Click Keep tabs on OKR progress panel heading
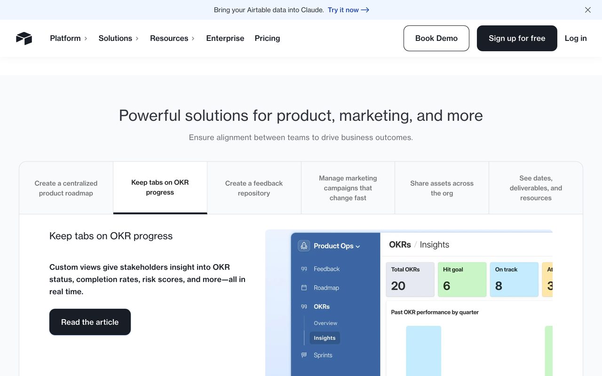The height and width of the screenshot is (376, 602). point(111,236)
